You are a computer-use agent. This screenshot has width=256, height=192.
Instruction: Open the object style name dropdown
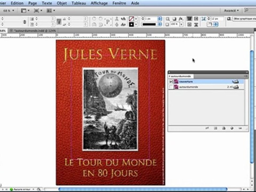coord(244,19)
